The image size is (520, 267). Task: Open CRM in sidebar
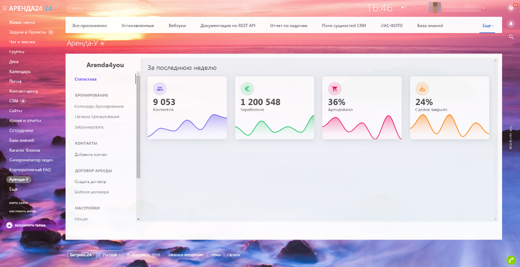pyautogui.click(x=14, y=101)
